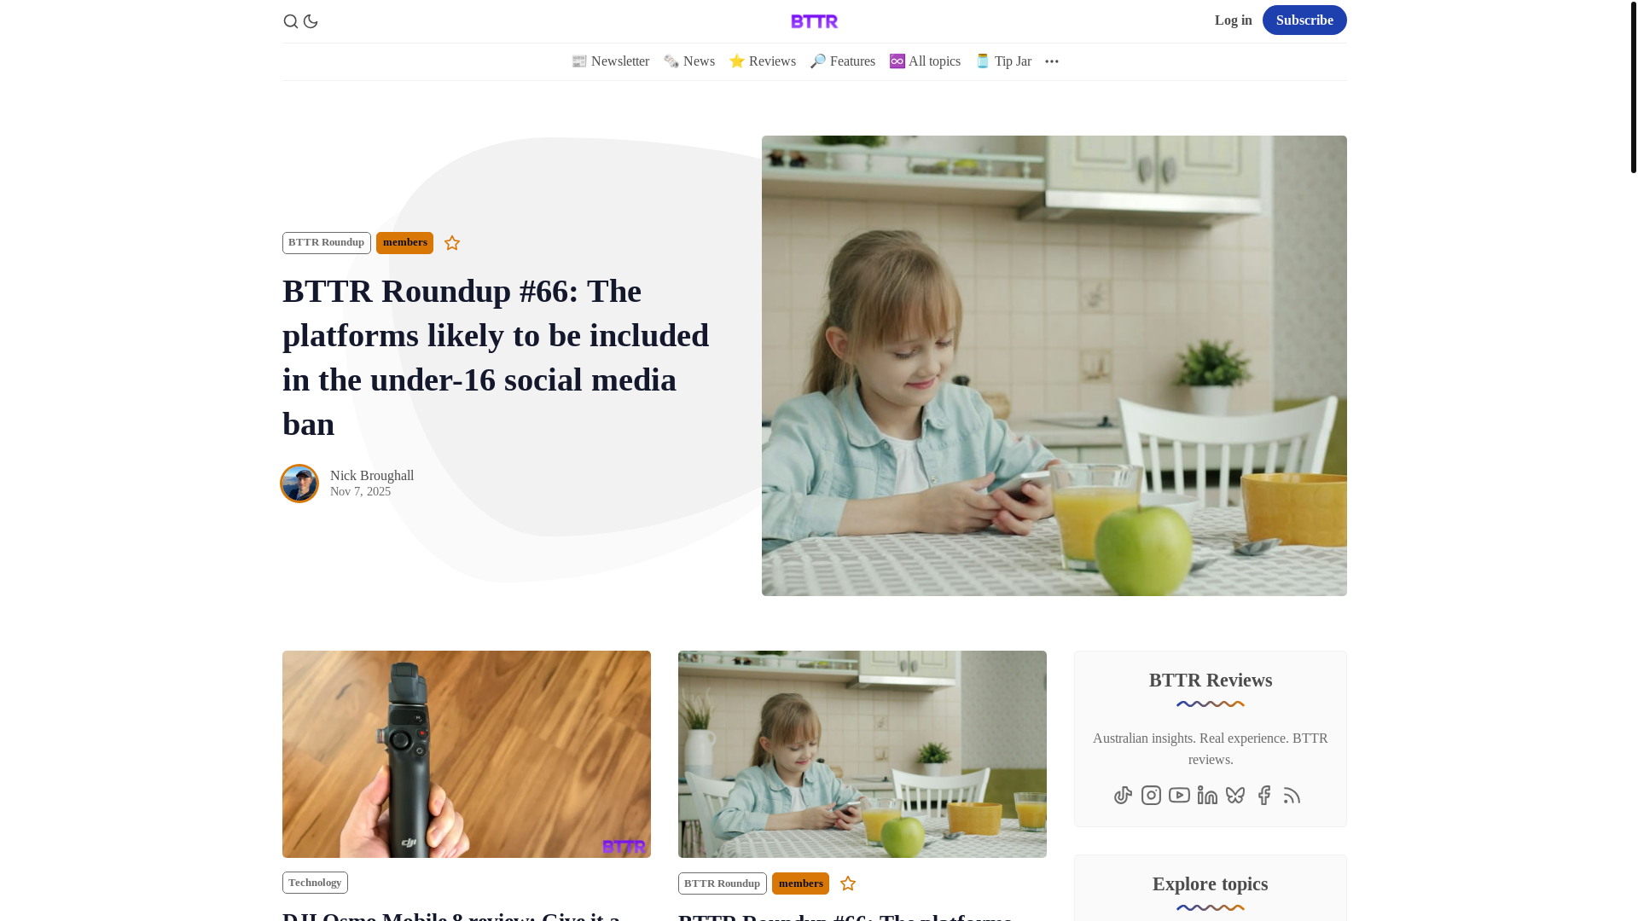Open the search icon in header

click(x=290, y=21)
